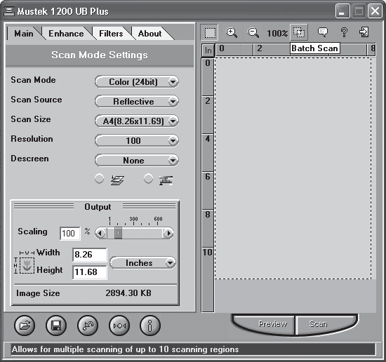Click the status bar help text
The height and width of the screenshot is (362, 386).
tap(126, 349)
